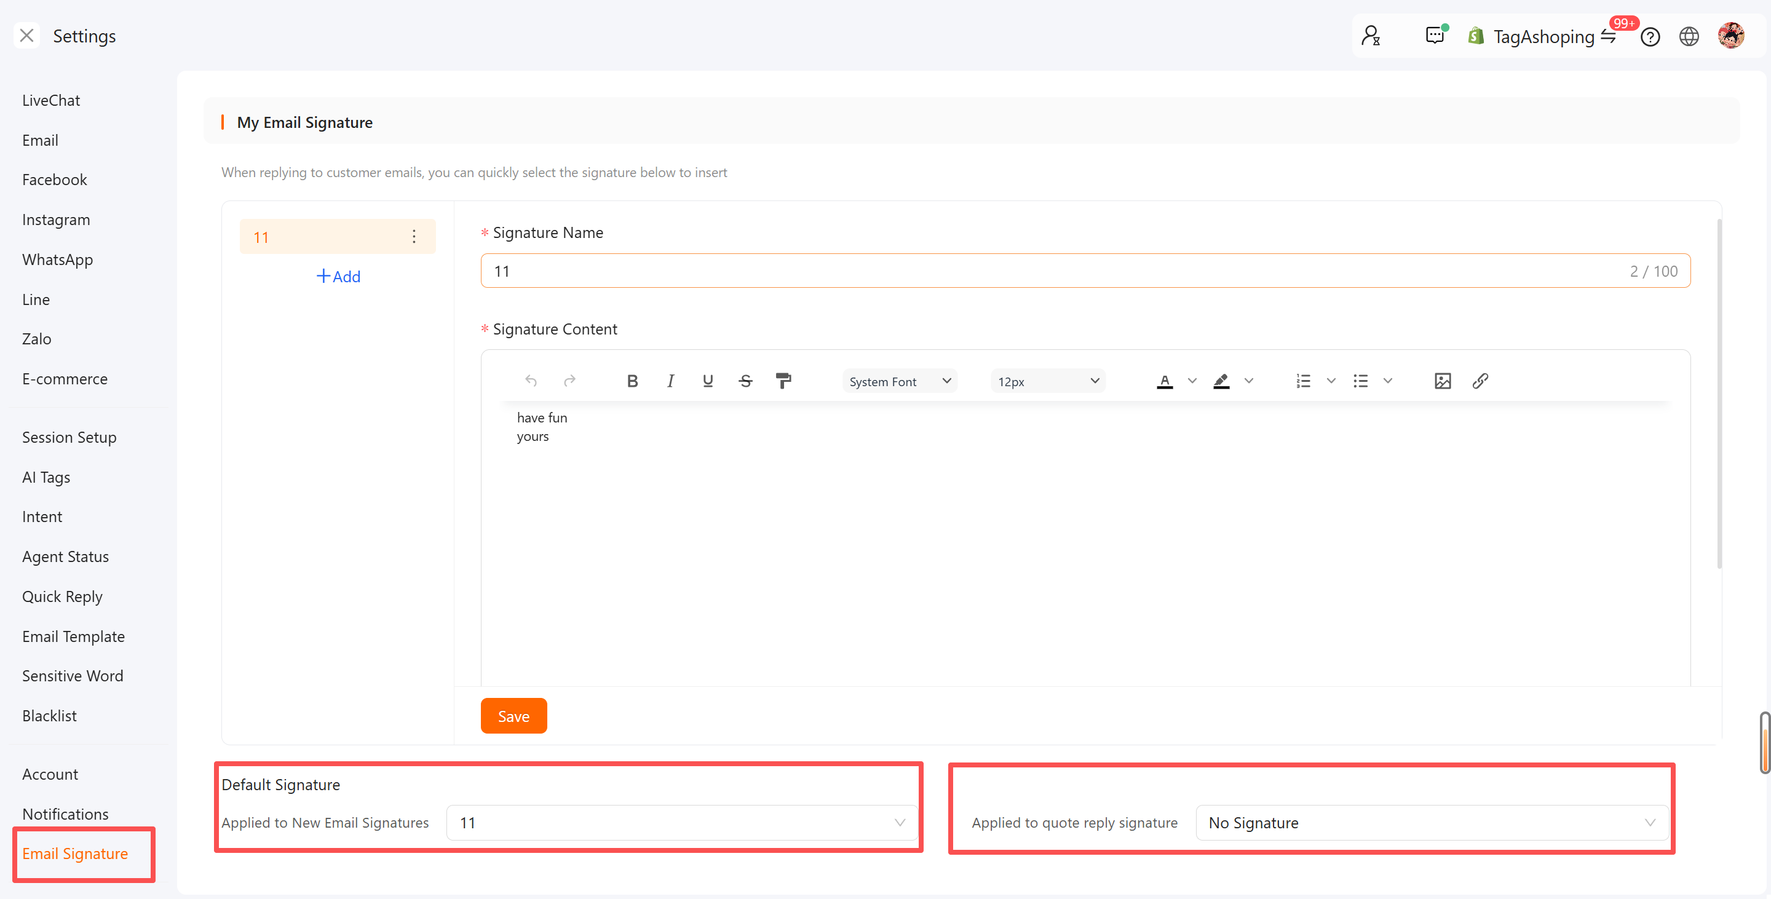Open the chat messages icon in header
Image resolution: width=1771 pixels, height=899 pixels.
coord(1435,36)
